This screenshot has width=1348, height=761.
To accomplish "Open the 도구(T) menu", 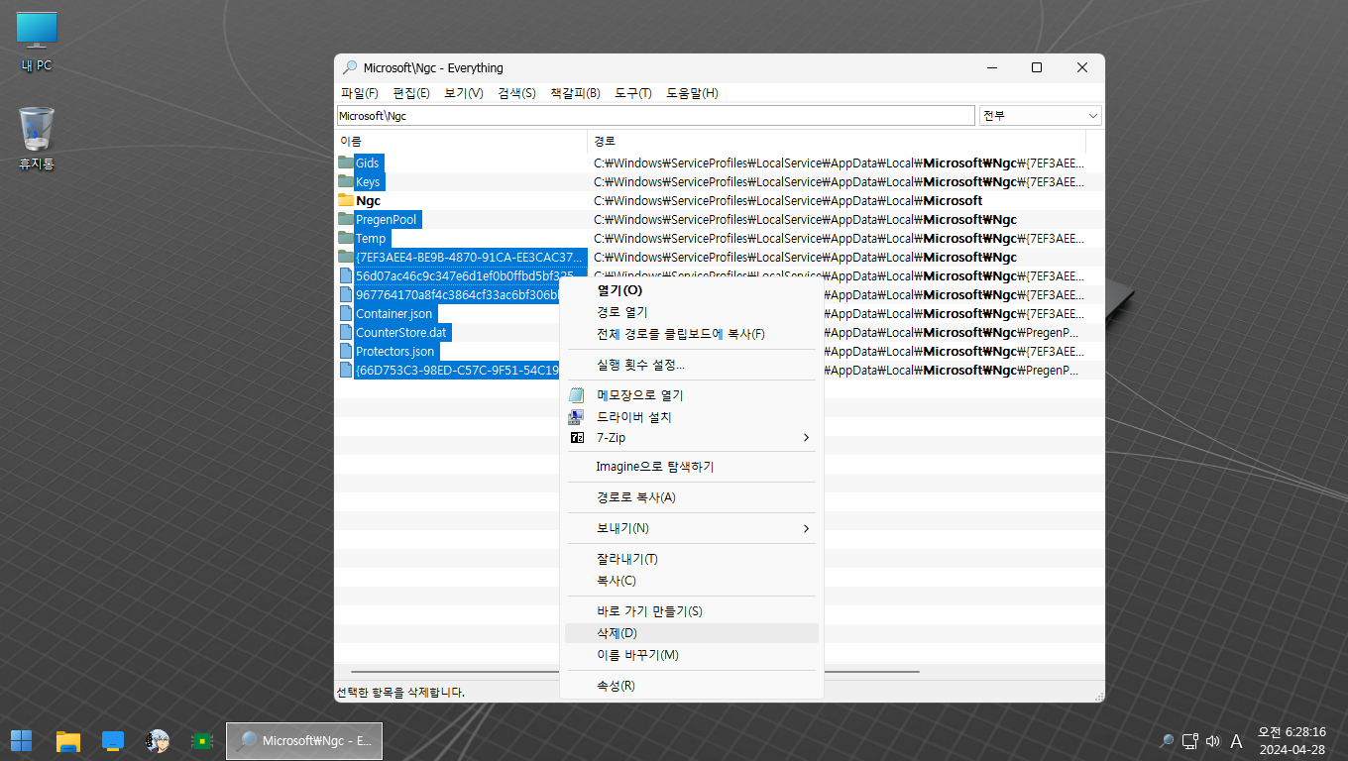I will tap(632, 93).
